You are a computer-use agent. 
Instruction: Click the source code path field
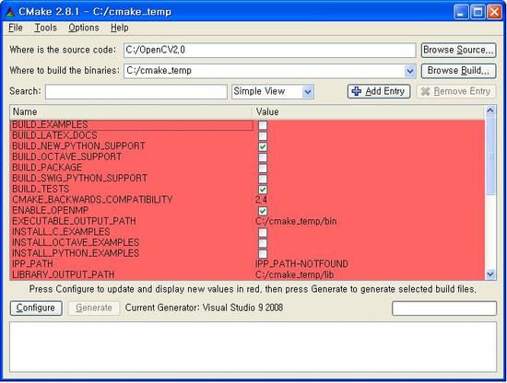(x=270, y=50)
